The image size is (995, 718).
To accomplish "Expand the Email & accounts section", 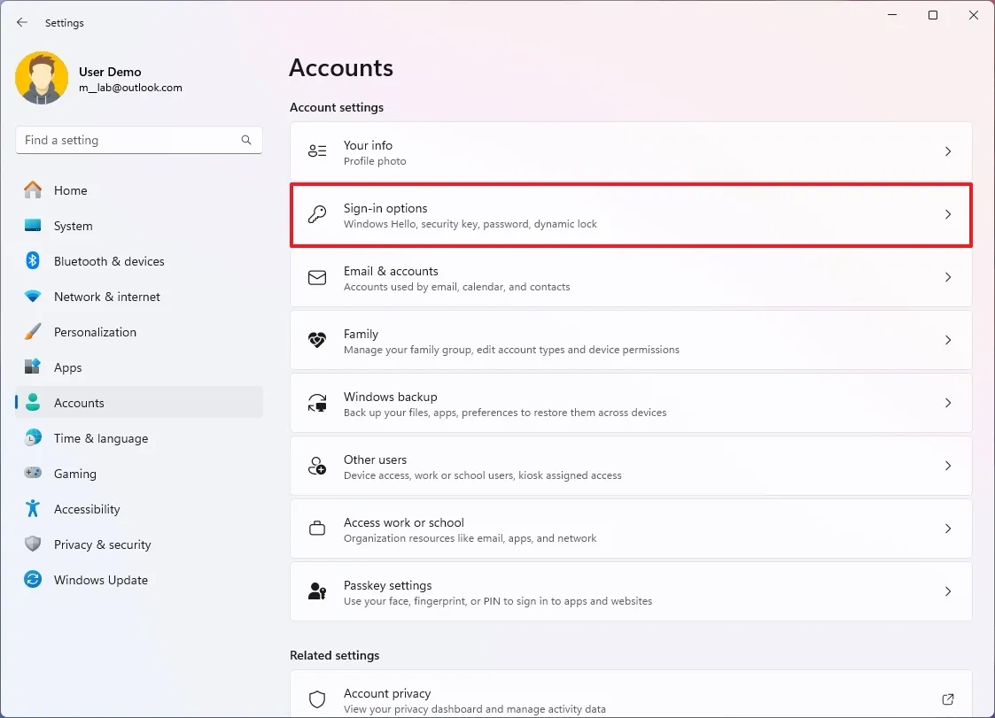I will point(630,278).
